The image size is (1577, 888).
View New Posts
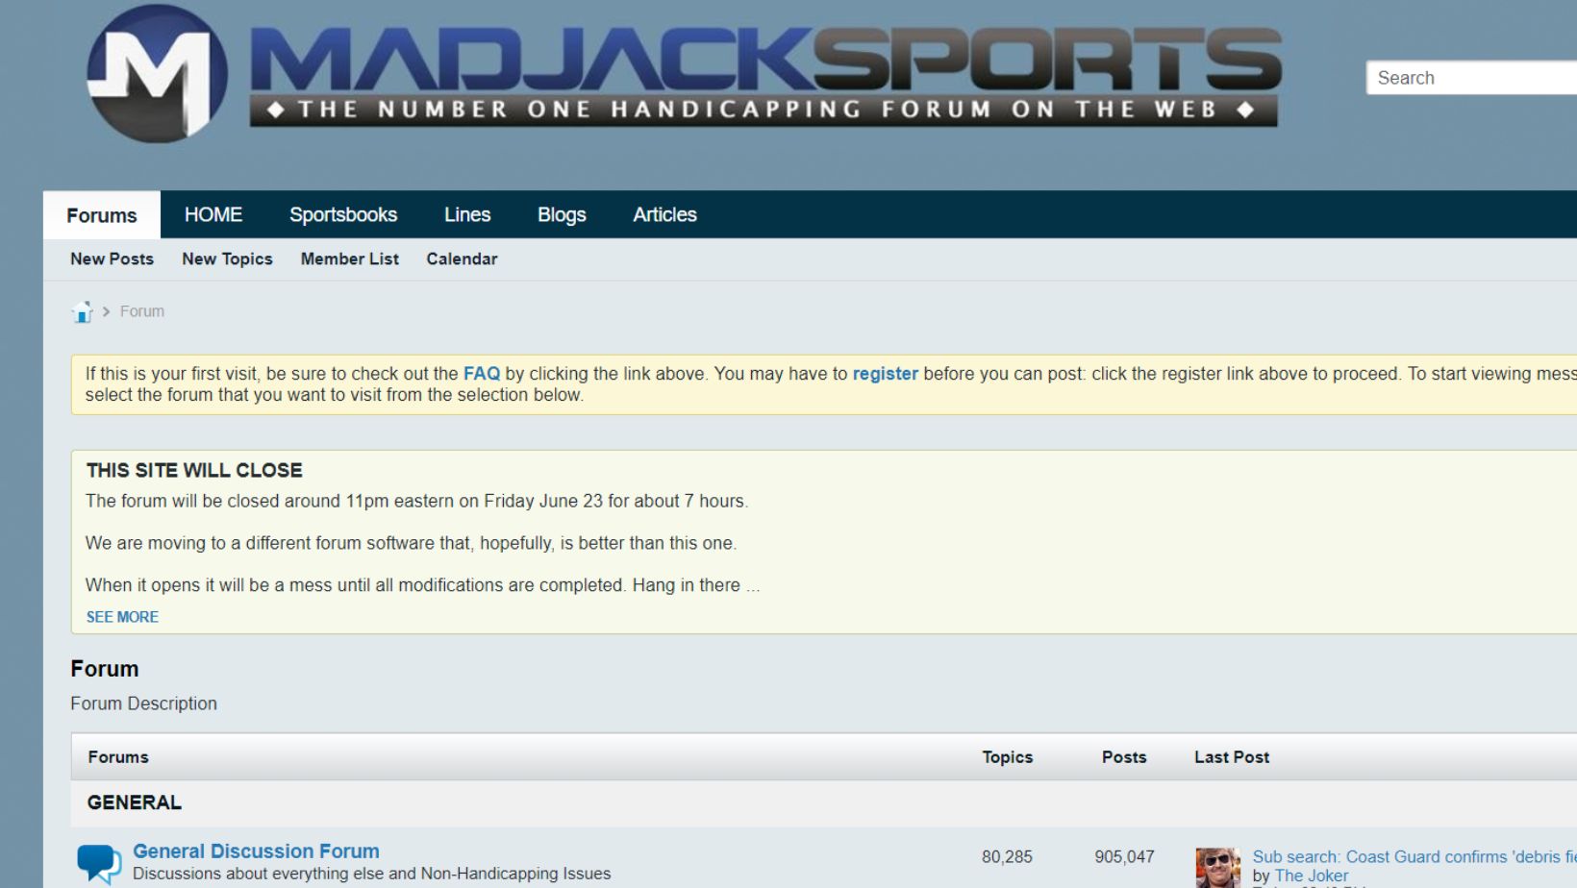coord(112,259)
